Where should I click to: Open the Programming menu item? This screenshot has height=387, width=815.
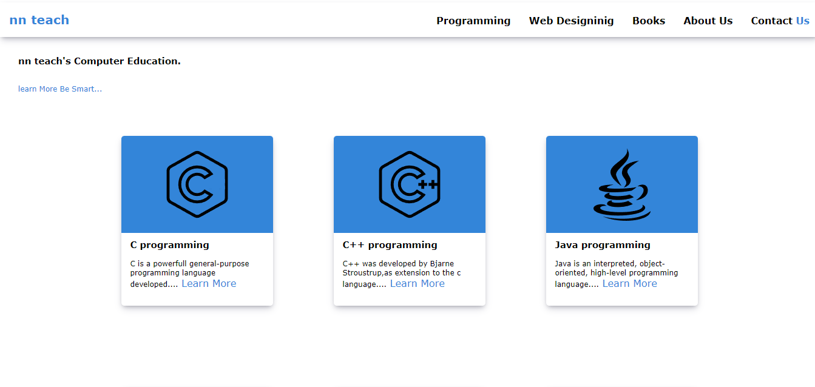pos(473,21)
